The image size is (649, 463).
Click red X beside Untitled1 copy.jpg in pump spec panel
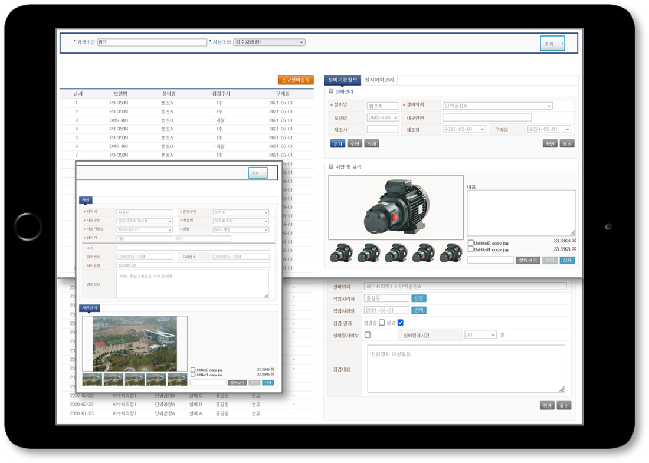click(573, 249)
